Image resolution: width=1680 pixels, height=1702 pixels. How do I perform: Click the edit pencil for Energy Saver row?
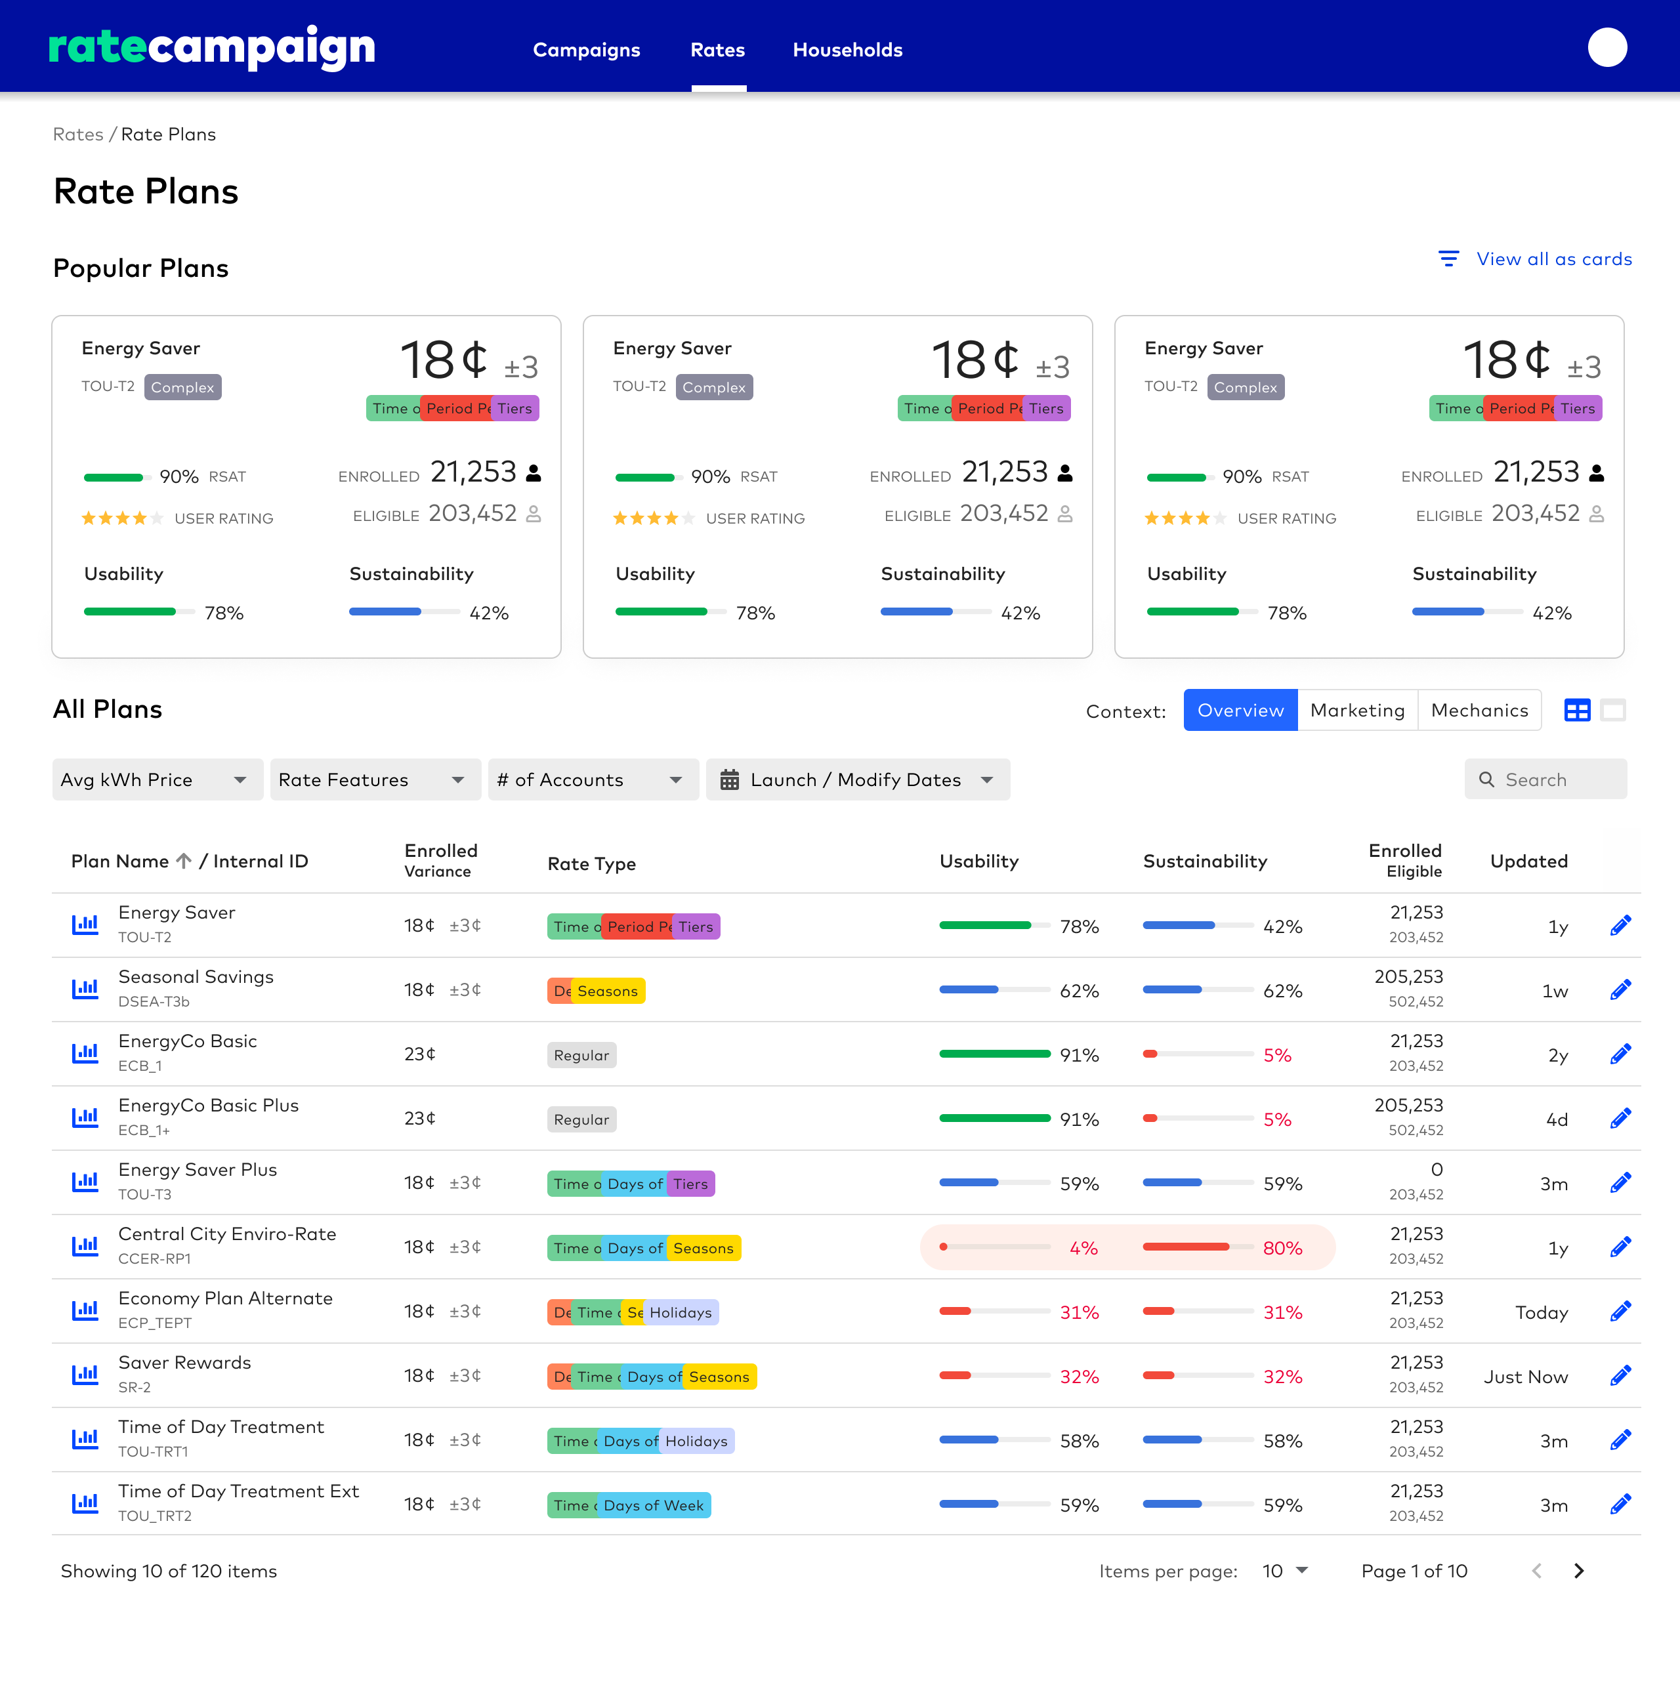[1620, 925]
